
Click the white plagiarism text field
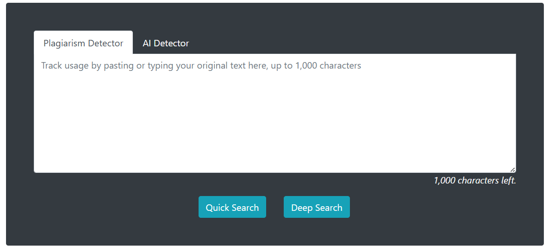pyautogui.click(x=275, y=113)
